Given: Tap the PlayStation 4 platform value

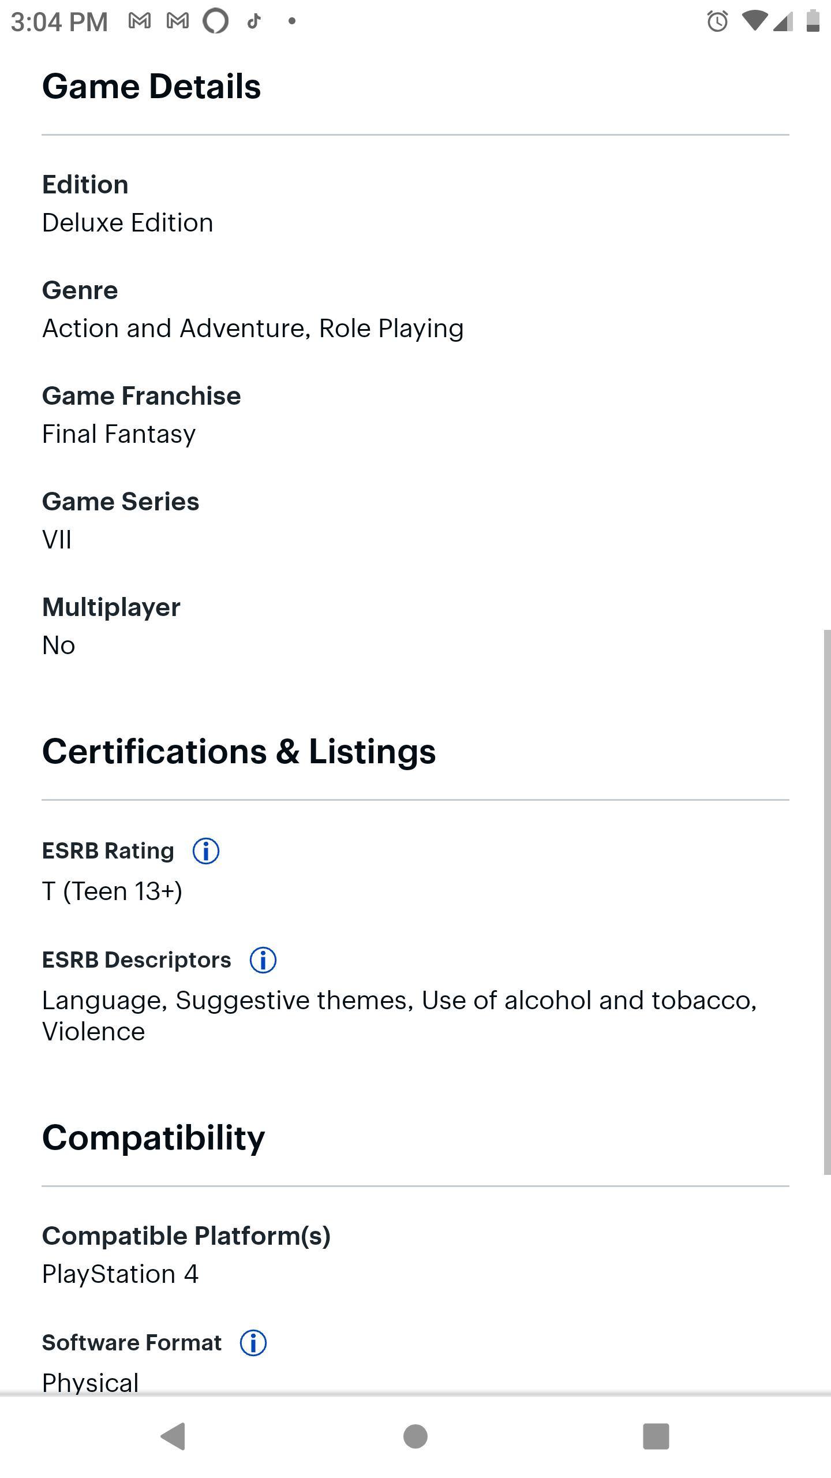Looking at the screenshot, I should click(120, 1274).
